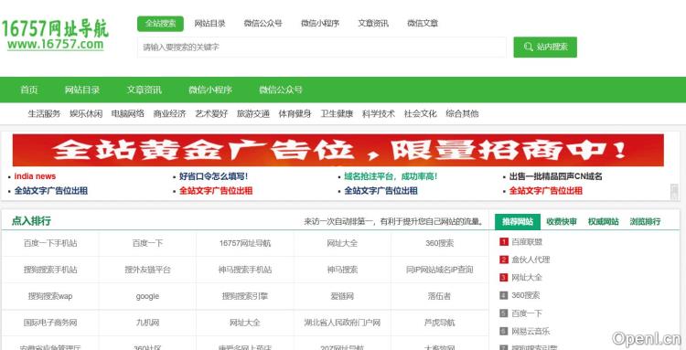Open the 好省口令怎么填写 ad link
Image resolution: width=686 pixels, height=350 pixels.
click(x=213, y=176)
